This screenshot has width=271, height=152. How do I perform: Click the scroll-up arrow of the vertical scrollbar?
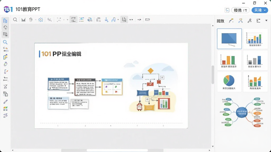[x=213, y=26]
